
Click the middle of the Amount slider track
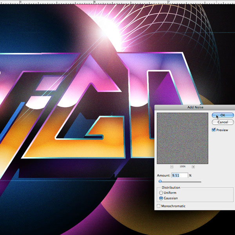pyautogui.click(x=180, y=182)
